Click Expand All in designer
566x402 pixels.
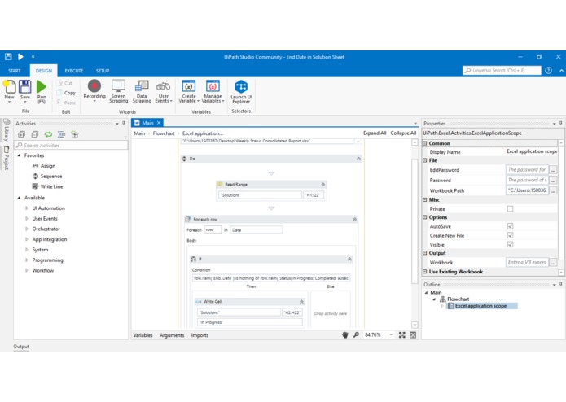click(375, 133)
